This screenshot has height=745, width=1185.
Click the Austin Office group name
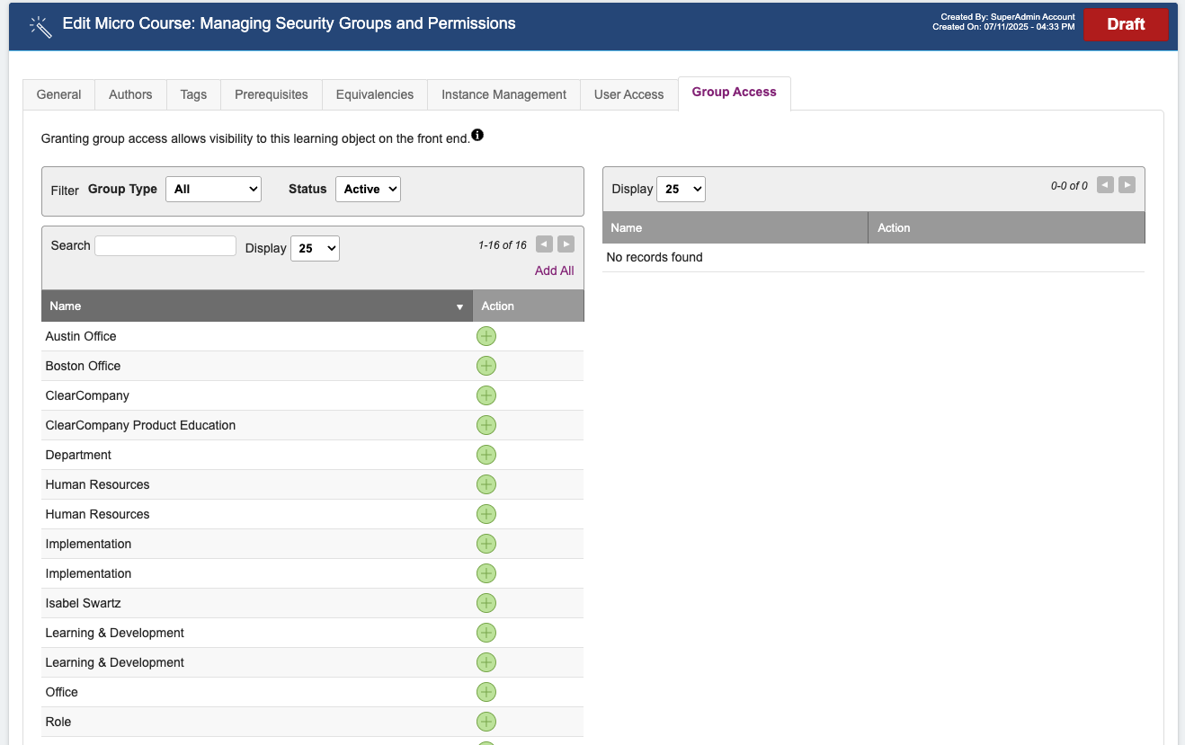click(x=81, y=336)
